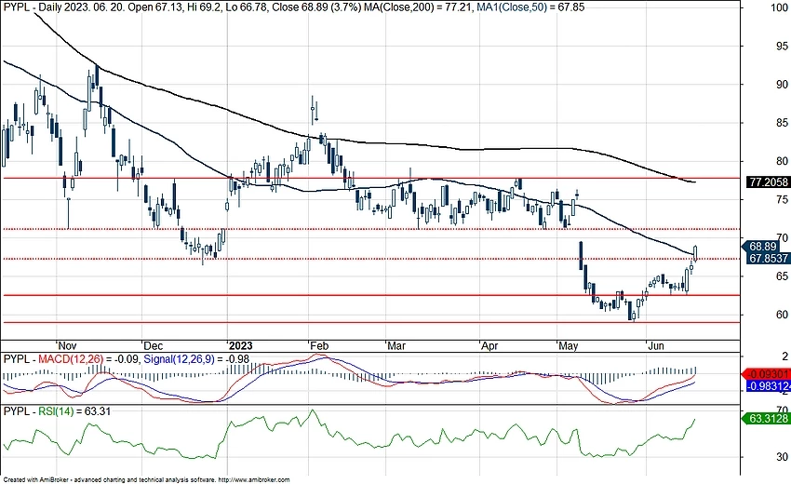
Task: Click the Mar label on time axis
Action: (x=396, y=345)
